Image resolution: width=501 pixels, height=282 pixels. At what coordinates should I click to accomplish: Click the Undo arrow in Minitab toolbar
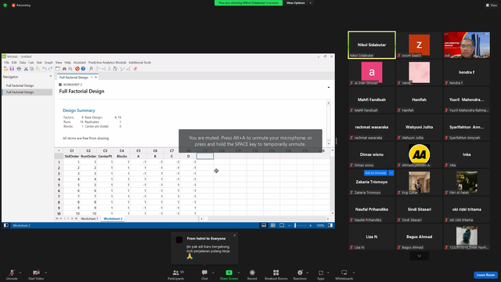point(45,69)
